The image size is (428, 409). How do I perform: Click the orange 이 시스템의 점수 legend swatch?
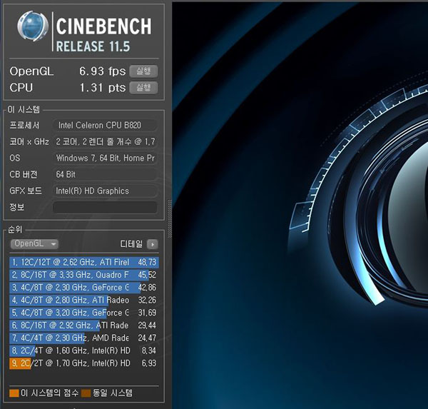[14, 393]
